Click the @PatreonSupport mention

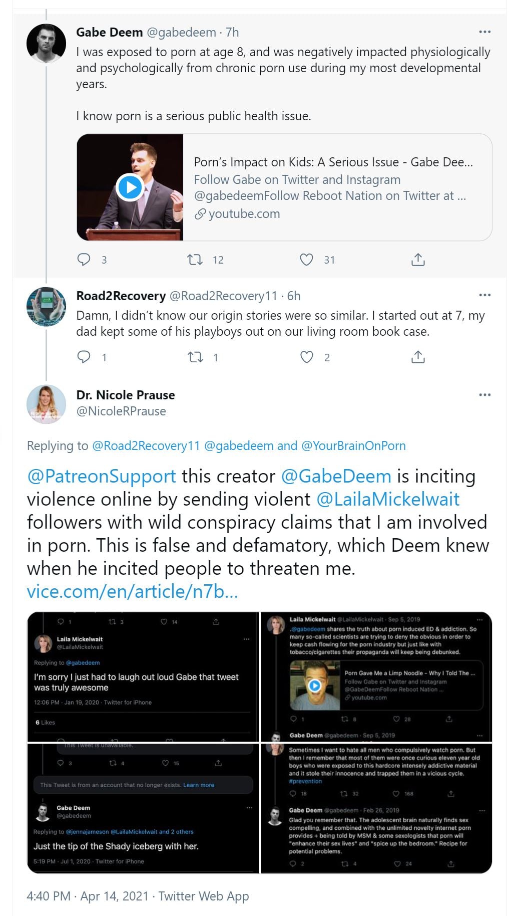(102, 476)
